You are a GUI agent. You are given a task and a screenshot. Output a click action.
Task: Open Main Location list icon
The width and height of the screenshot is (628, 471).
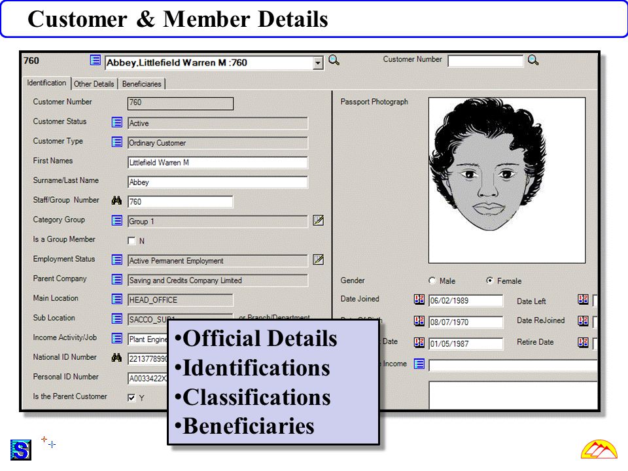[x=116, y=299]
